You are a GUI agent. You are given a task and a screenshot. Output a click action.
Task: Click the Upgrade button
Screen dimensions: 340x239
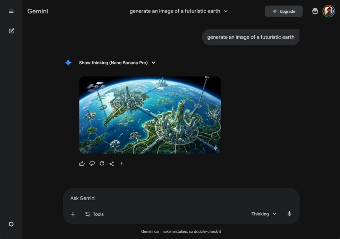[x=284, y=11]
